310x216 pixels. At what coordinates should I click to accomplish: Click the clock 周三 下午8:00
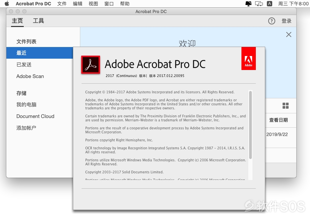point(294,4)
